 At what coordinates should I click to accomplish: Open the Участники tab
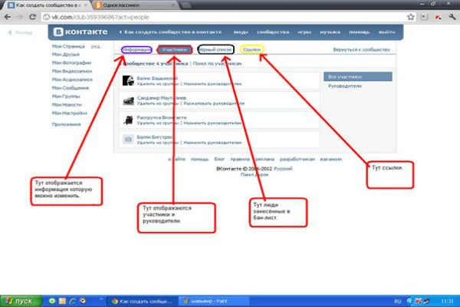tap(175, 50)
